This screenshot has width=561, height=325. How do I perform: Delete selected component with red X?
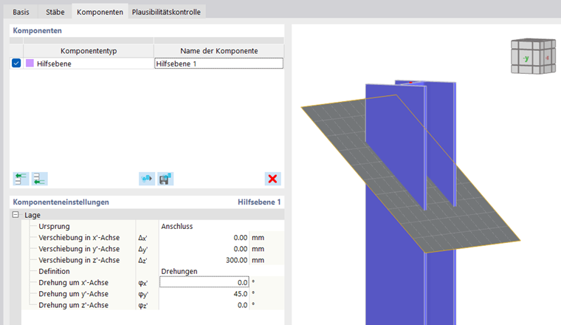pyautogui.click(x=272, y=179)
